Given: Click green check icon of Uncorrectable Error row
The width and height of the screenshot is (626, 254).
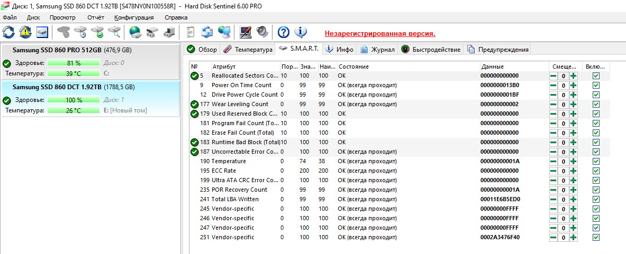Looking at the screenshot, I should 194,152.
